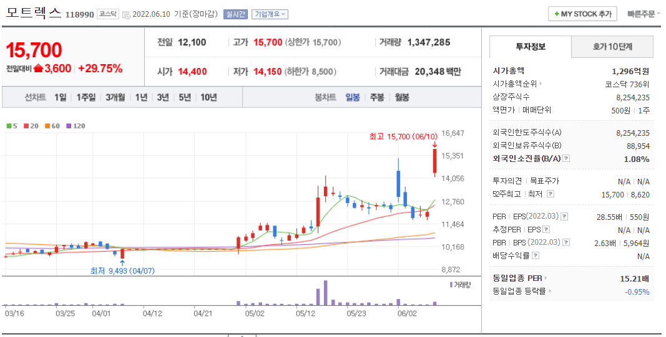Click the 거래량 value 1,347,285
Viewport: 666px width, 337px height.
point(429,42)
